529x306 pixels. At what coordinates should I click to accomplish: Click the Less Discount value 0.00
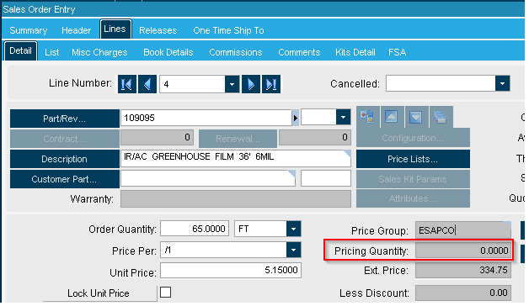click(463, 293)
